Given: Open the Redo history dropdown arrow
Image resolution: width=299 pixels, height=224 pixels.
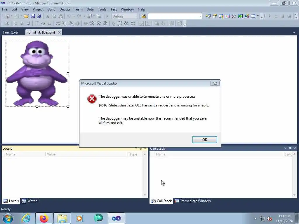Looking at the screenshot, I should click(x=84, y=16).
